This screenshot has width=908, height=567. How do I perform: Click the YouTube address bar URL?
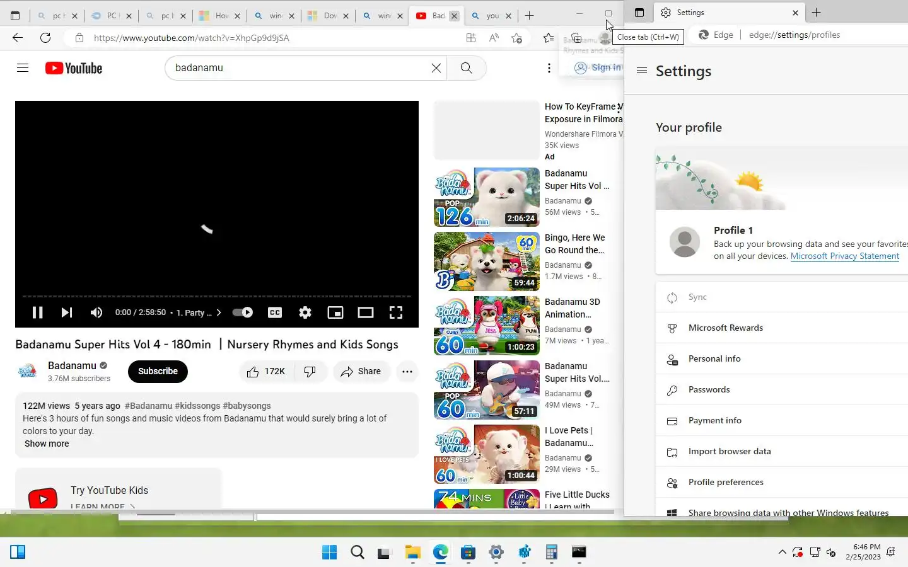[192, 38]
